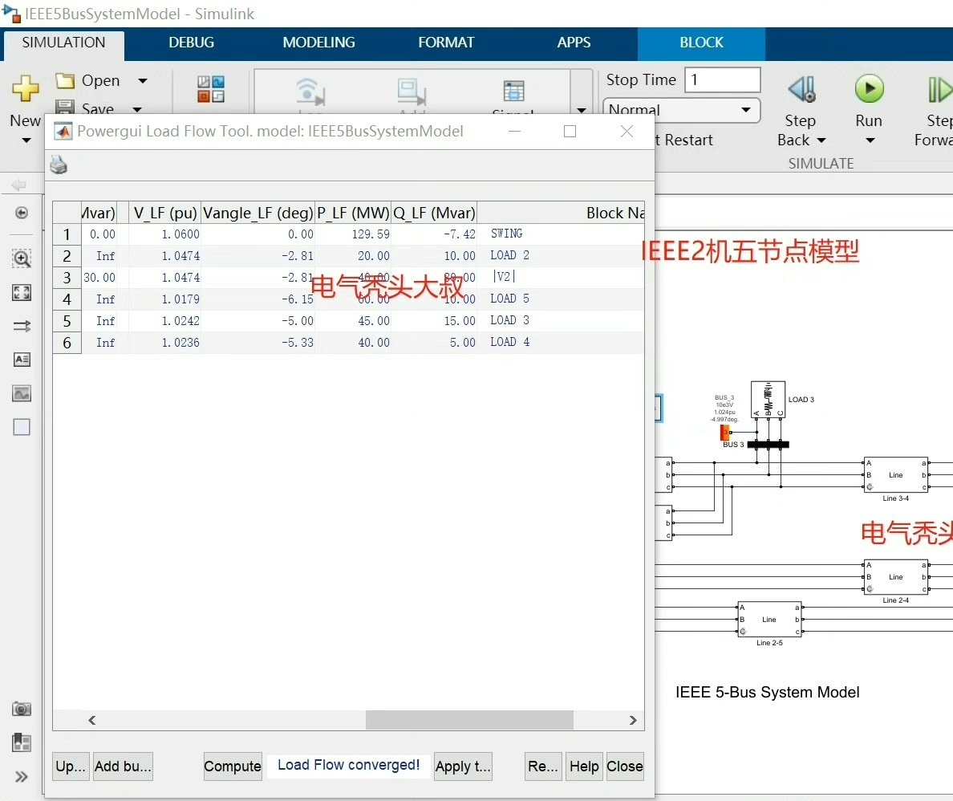This screenshot has width=953, height=801.
Task: Expand the palette double-chevron icon
Action: tap(22, 777)
